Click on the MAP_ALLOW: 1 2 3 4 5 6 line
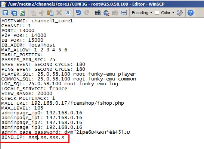Image resolution: width=204 pixels, height=149 pixels. point(34,50)
